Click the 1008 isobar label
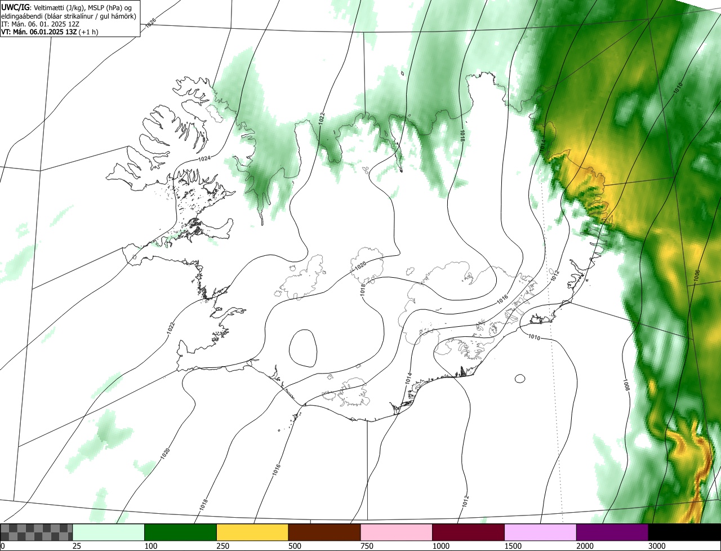The height and width of the screenshot is (551, 721). click(x=626, y=385)
